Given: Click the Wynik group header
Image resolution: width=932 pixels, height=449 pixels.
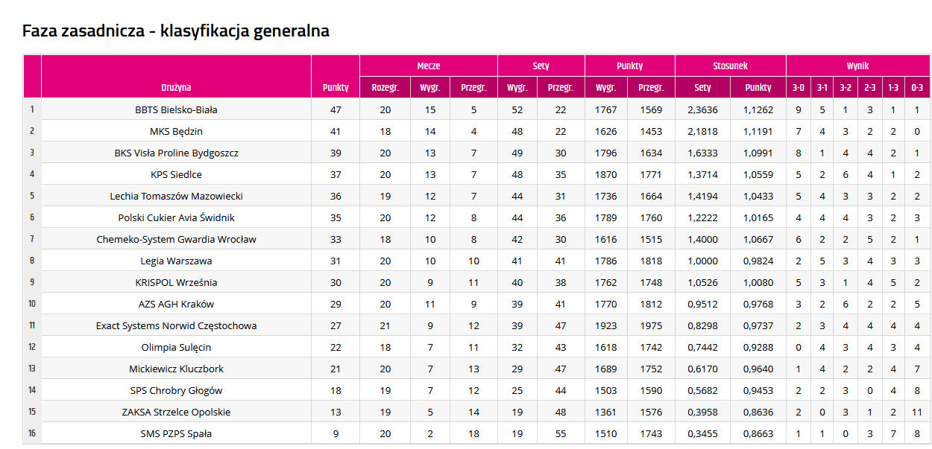Looking at the screenshot, I should [x=857, y=66].
